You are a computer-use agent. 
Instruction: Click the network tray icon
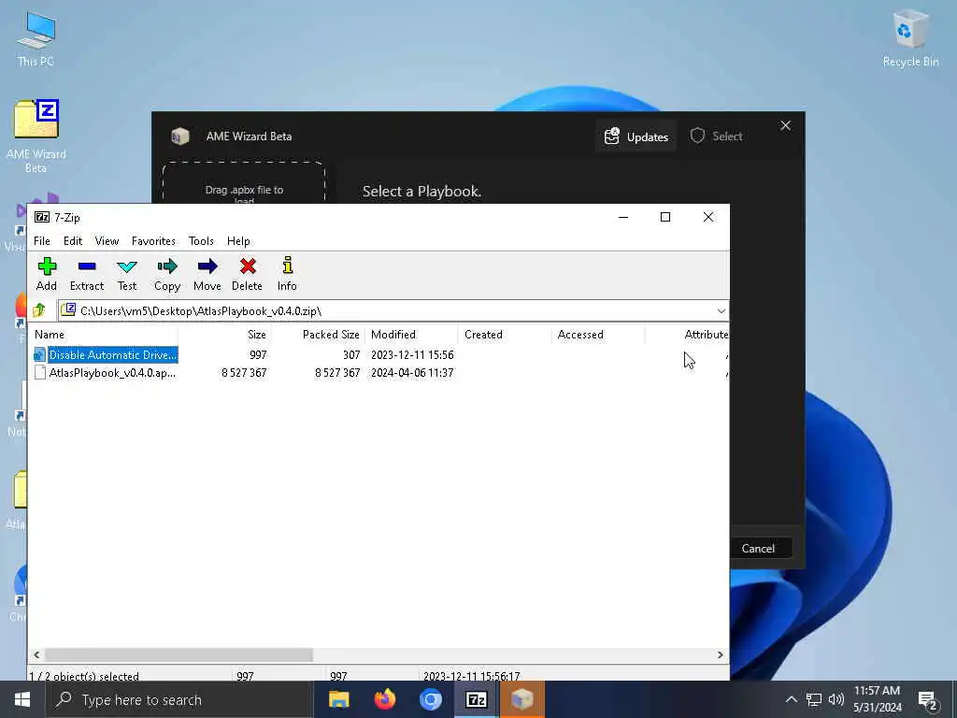tap(814, 699)
